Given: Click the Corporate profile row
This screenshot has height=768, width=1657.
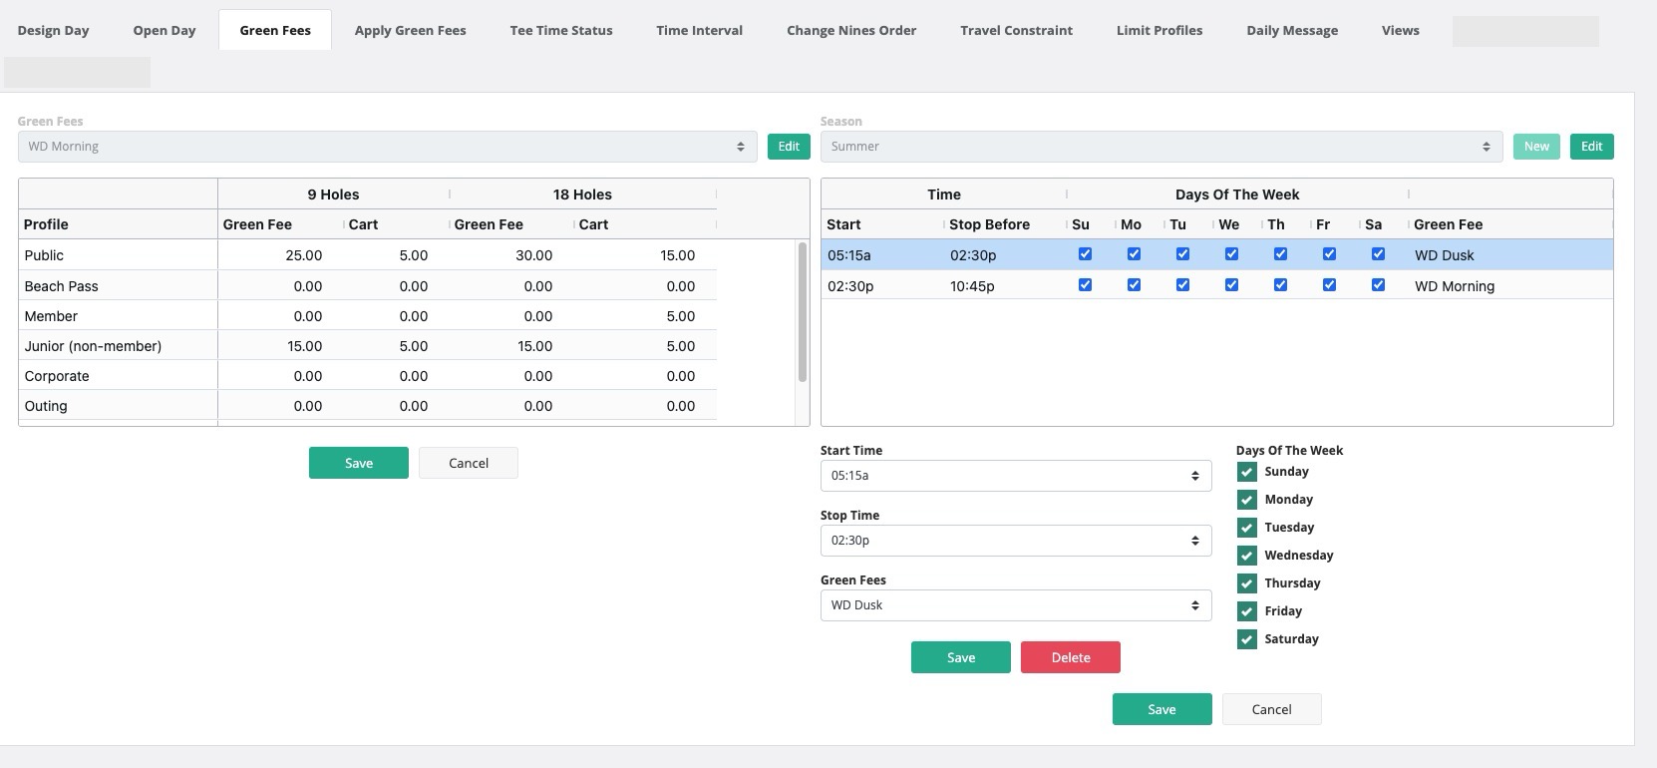Looking at the screenshot, I should click(x=367, y=376).
